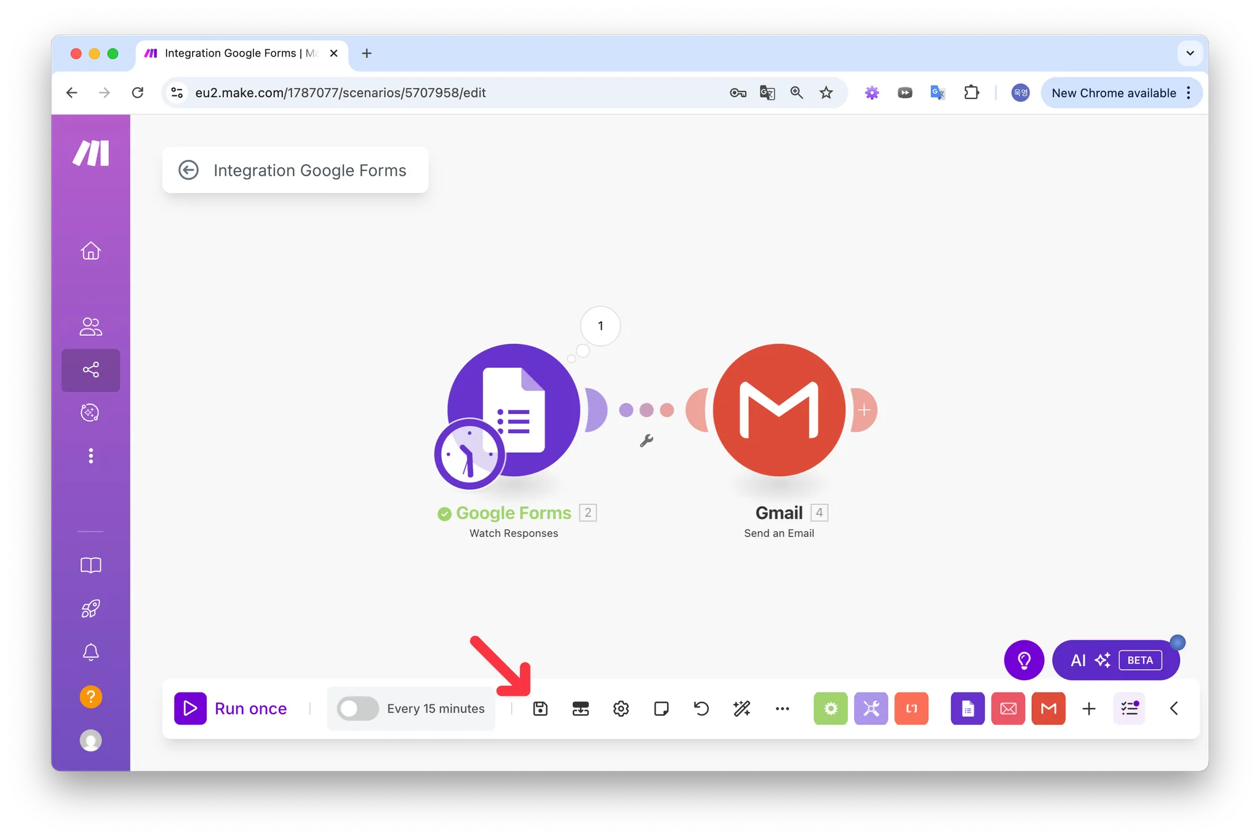Open the video speed extension icon
1260x839 pixels.
coord(905,93)
